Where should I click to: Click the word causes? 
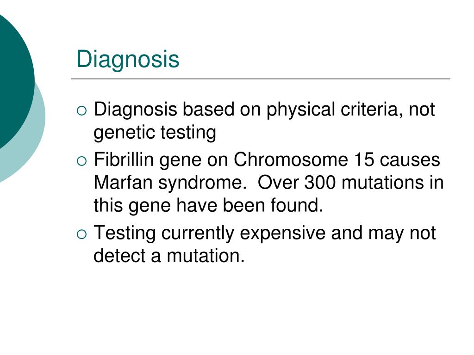pyautogui.click(x=410, y=159)
